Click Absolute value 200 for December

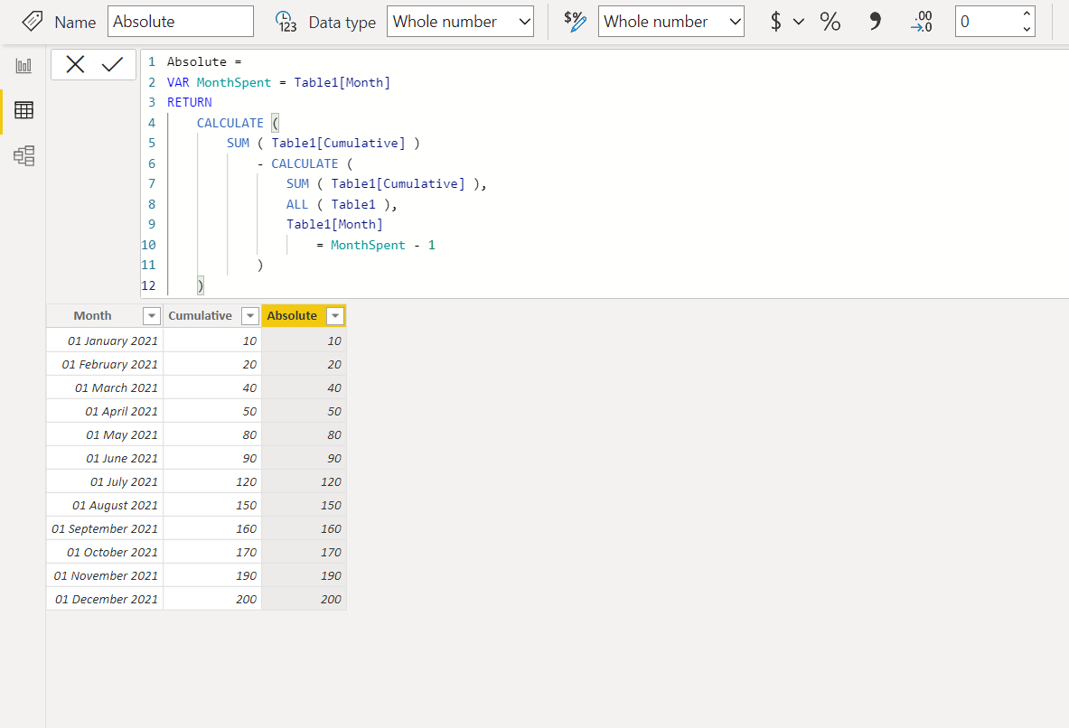(304, 599)
